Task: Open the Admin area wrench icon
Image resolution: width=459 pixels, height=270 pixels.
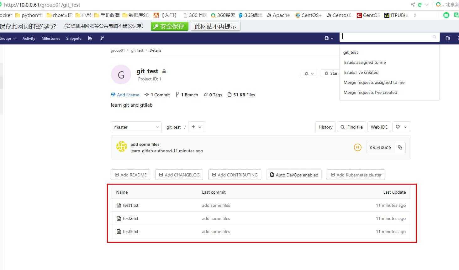Action: coord(102,38)
